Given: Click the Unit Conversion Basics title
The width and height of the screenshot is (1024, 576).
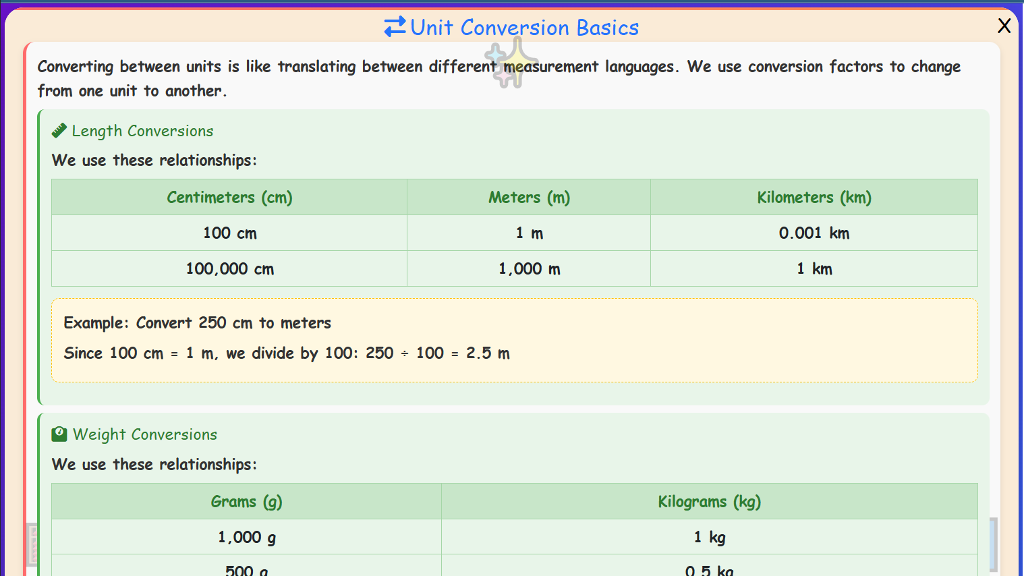Looking at the screenshot, I should [524, 28].
